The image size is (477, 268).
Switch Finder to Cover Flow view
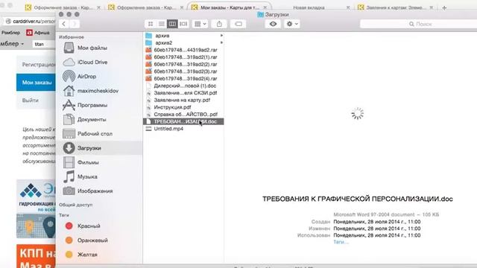(183, 24)
